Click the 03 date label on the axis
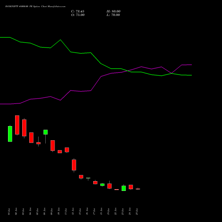 23,211
